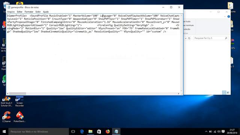
Task: Click the text MasterVolume="100"
Action: click(86, 16)
